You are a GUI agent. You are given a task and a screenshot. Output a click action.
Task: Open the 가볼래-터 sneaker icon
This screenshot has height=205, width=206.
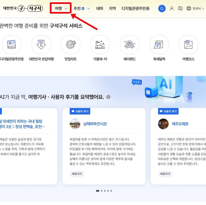click(100, 45)
